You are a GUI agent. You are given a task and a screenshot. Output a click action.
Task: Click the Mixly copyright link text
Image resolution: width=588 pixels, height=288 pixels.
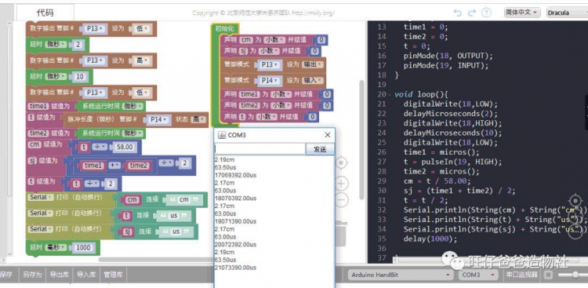click(x=263, y=13)
